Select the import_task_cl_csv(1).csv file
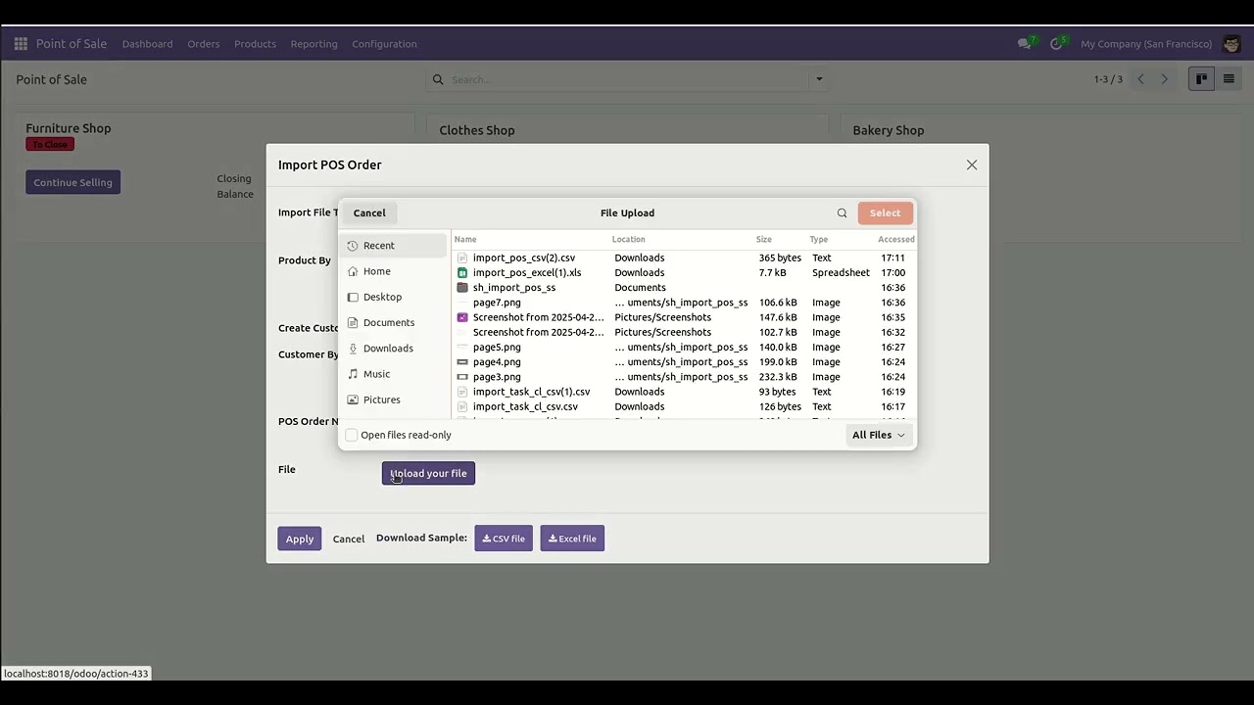This screenshot has width=1254, height=705. [684, 392]
